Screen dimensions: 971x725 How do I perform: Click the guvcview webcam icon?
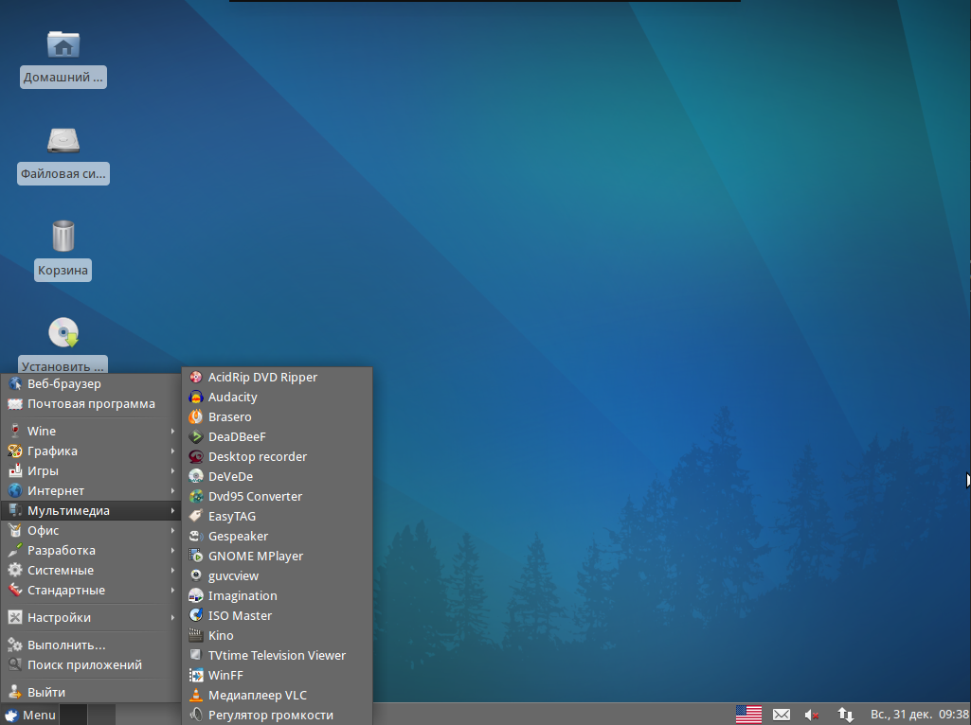click(x=196, y=575)
